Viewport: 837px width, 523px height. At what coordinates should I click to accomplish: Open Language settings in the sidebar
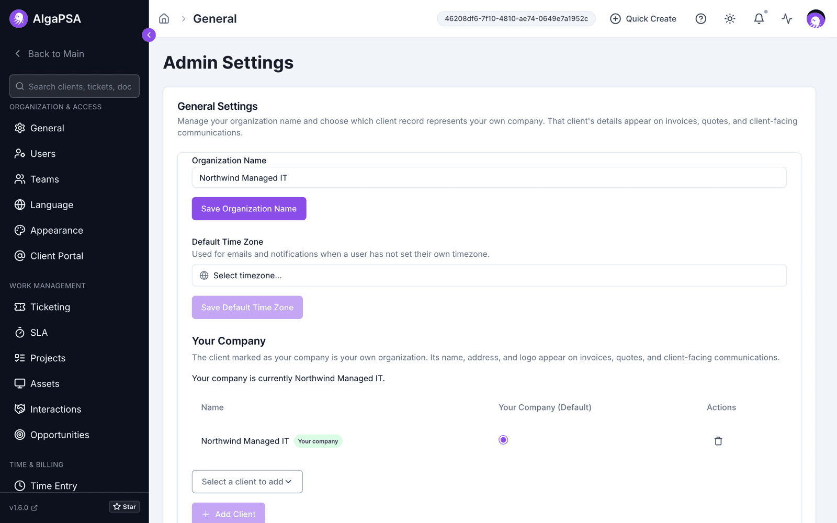(x=74, y=205)
